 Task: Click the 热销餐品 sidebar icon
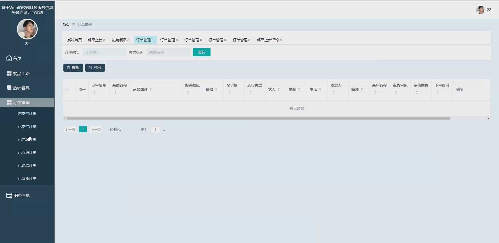[9, 88]
